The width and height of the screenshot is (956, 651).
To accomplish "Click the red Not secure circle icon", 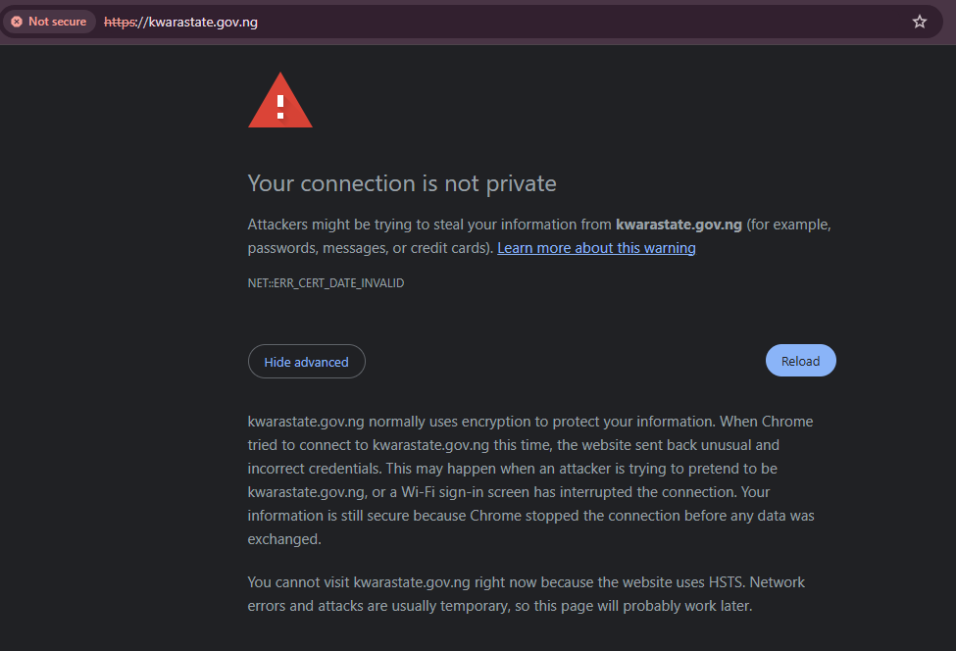I will [17, 22].
